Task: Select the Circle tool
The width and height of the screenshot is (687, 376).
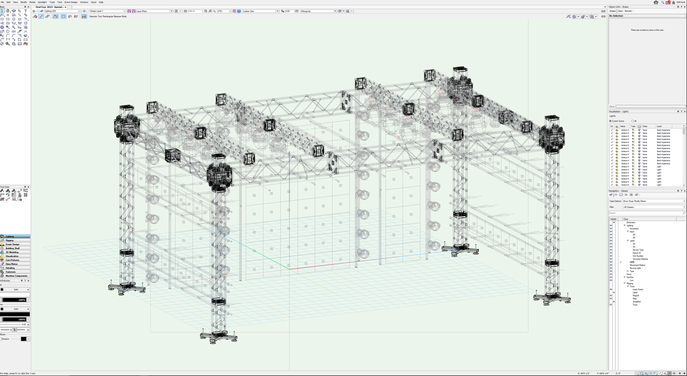Action: [14, 19]
